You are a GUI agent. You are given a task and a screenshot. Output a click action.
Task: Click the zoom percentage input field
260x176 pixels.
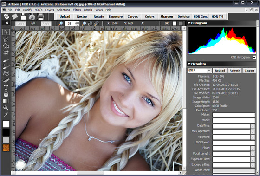[70, 24]
